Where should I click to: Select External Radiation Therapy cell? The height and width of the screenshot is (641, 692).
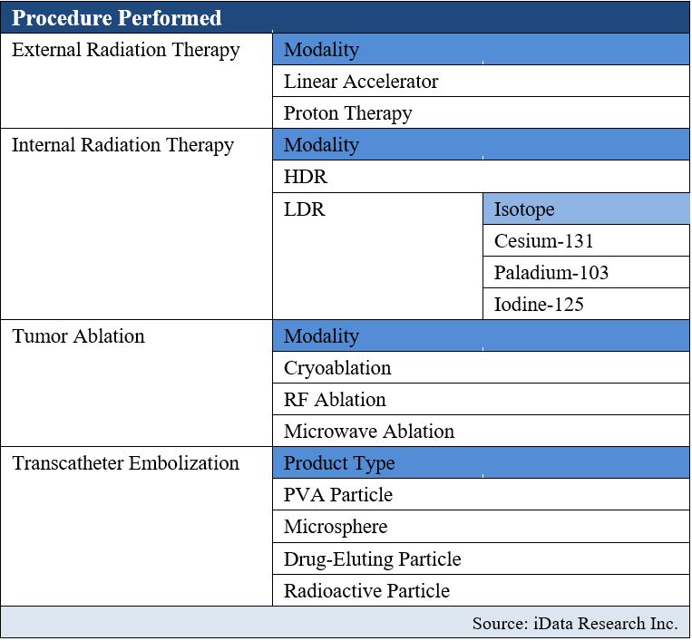point(136,81)
